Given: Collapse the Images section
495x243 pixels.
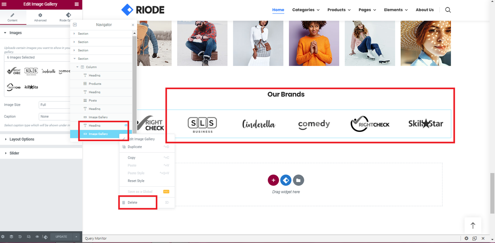Looking at the screenshot, I should (35, 33).
